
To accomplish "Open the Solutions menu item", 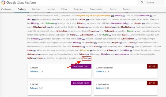I will 36,9.
